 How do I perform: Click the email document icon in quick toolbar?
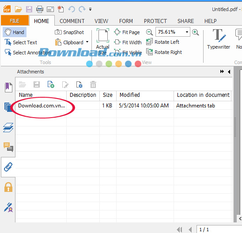50,9
